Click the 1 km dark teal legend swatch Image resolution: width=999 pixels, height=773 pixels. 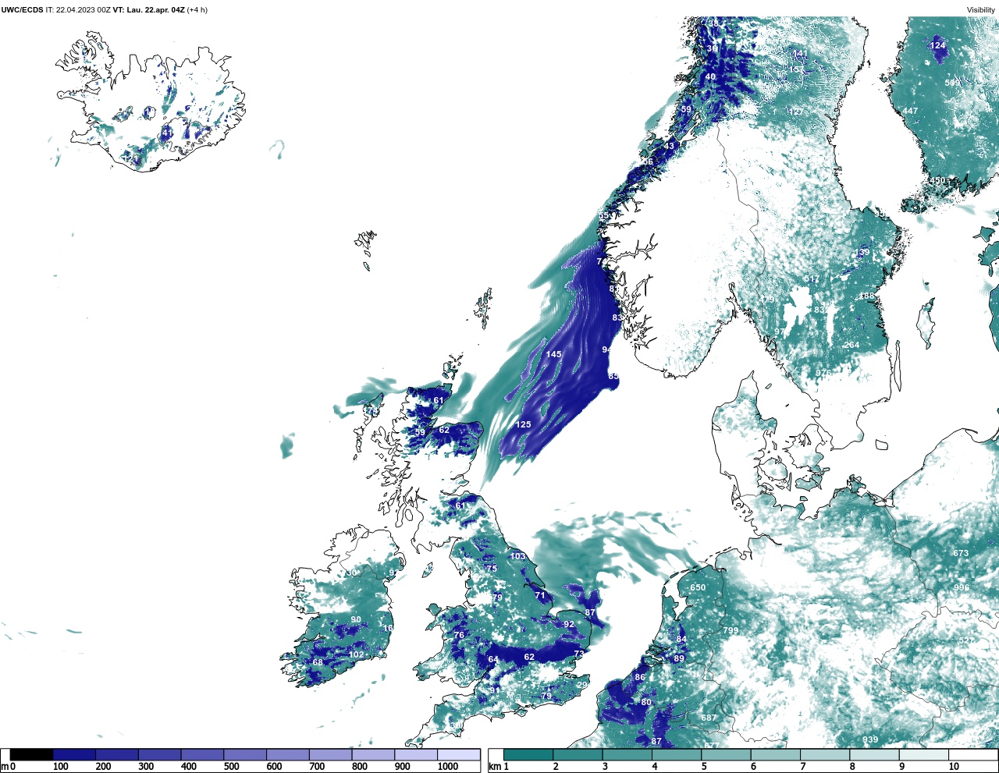click(528, 755)
